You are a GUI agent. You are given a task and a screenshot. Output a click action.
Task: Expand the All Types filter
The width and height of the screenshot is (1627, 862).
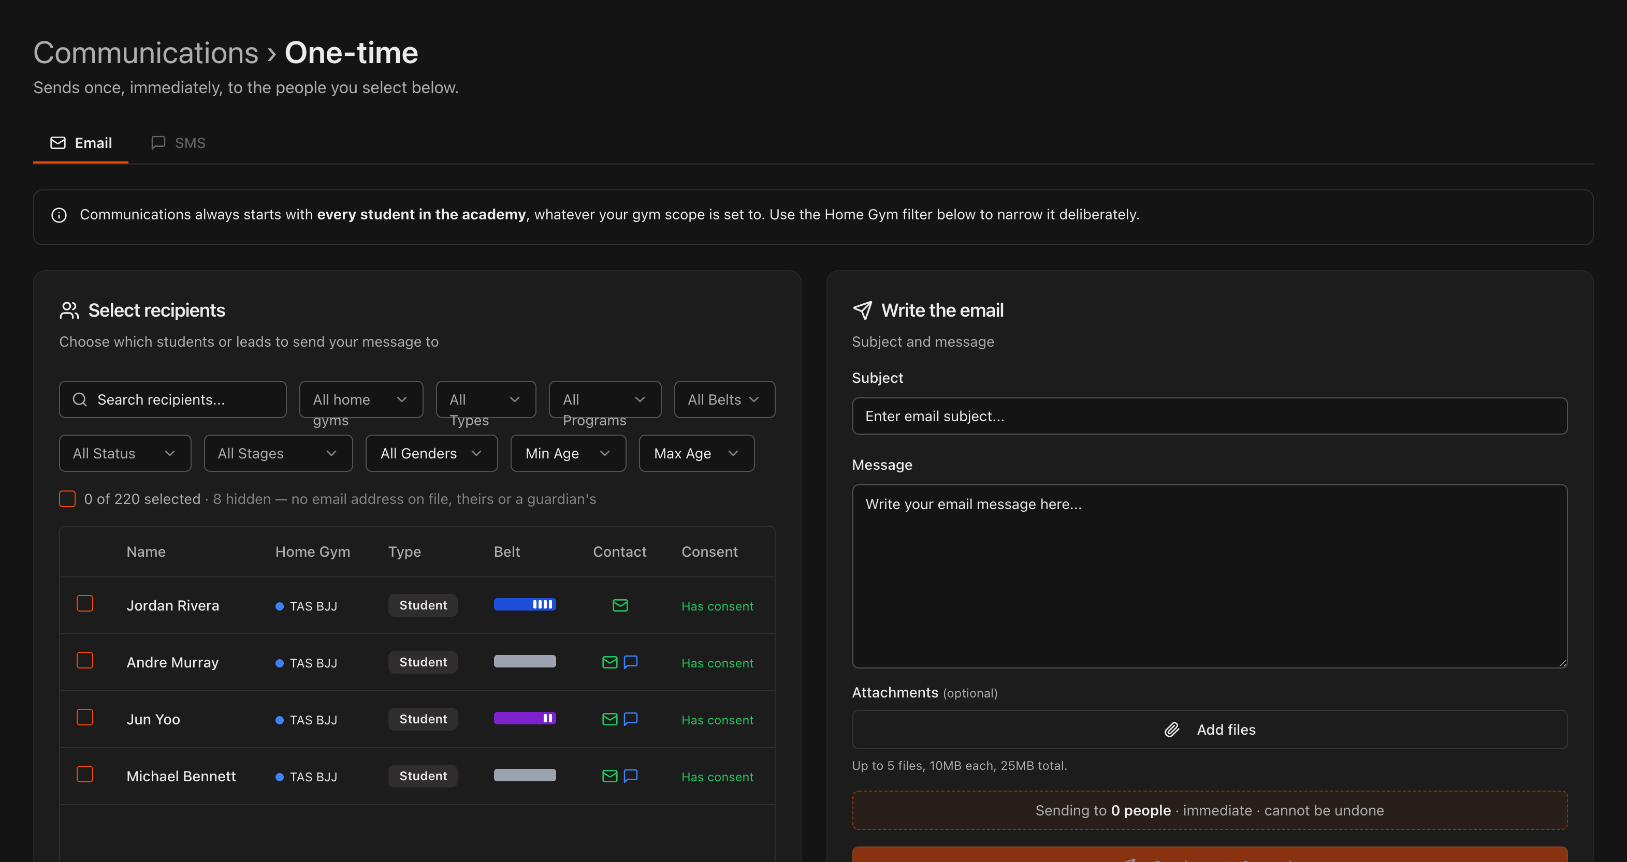tap(486, 399)
